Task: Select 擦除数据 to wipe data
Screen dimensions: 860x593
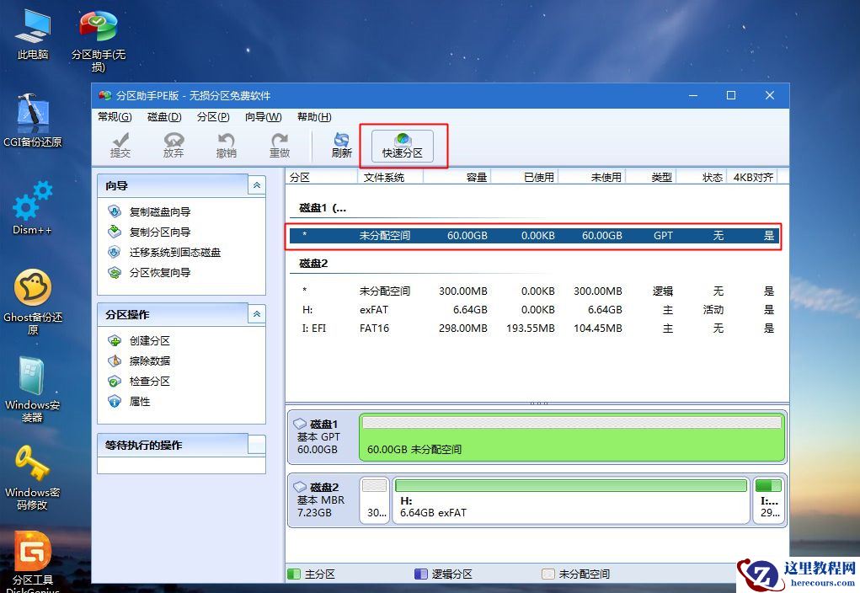Action: click(x=151, y=363)
